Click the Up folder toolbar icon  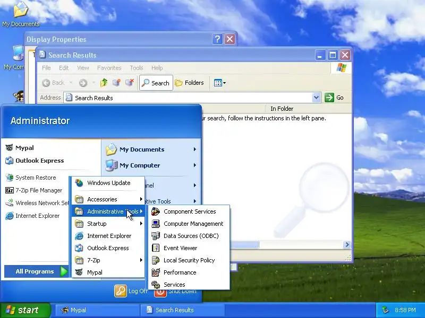point(104,83)
